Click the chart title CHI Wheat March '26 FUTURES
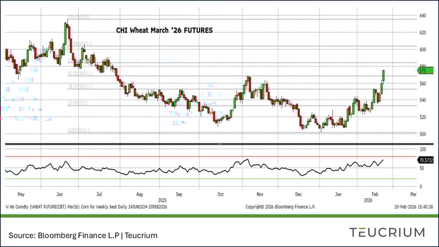The image size is (439, 247). pyautogui.click(x=164, y=30)
